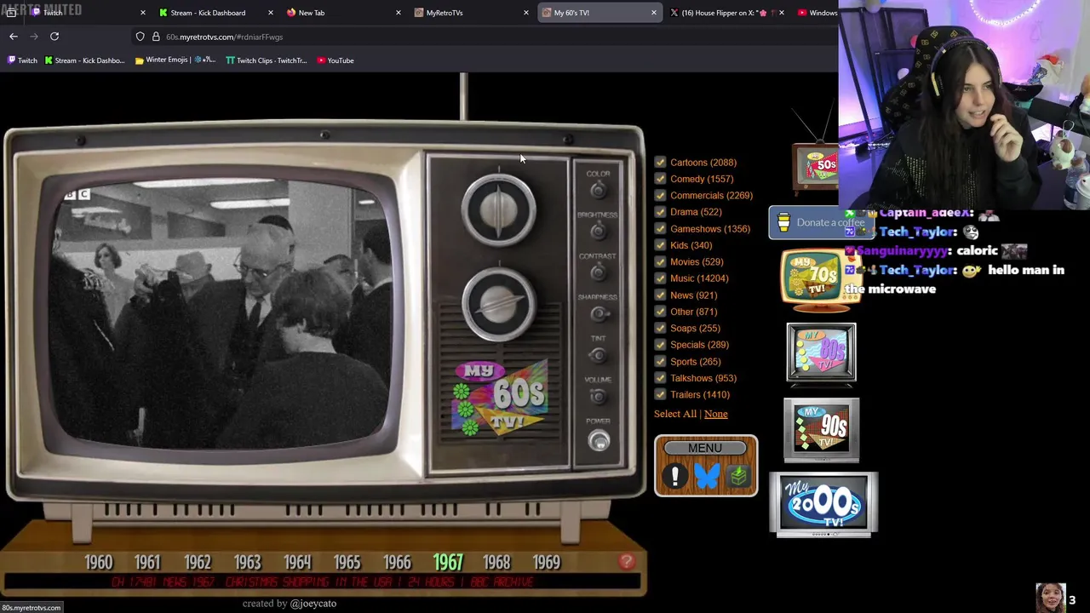This screenshot has height=613, width=1090.
Task: Click the Sports (265) label
Action: (x=695, y=362)
